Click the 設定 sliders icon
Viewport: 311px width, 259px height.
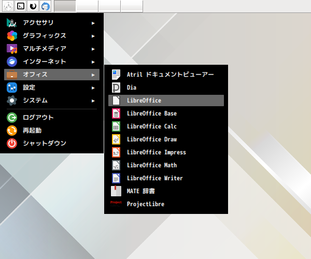pos(12,88)
